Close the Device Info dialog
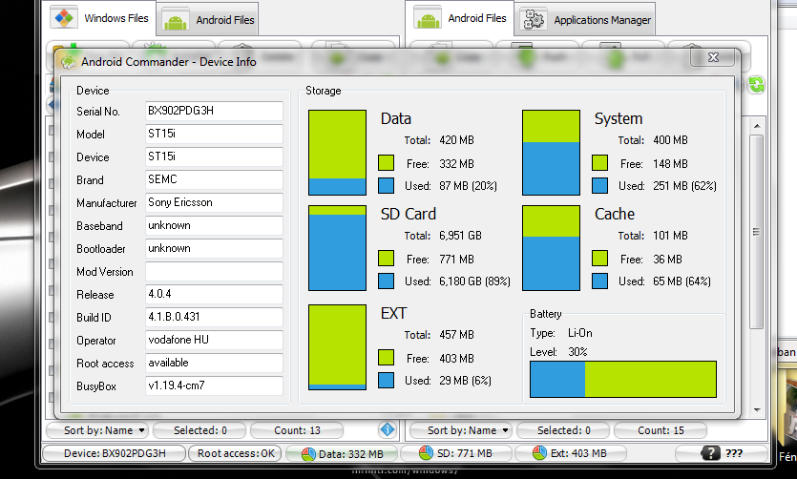Screen dimensions: 797x479 click(x=713, y=57)
